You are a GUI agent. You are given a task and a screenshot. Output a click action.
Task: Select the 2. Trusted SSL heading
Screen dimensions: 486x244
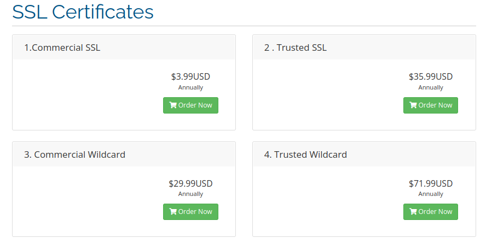[296, 47]
